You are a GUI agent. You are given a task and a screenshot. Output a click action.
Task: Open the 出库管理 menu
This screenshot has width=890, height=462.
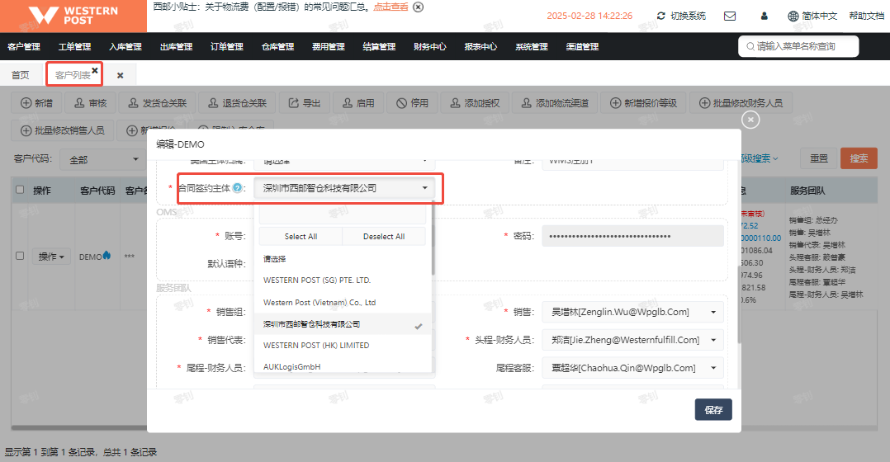coord(176,46)
